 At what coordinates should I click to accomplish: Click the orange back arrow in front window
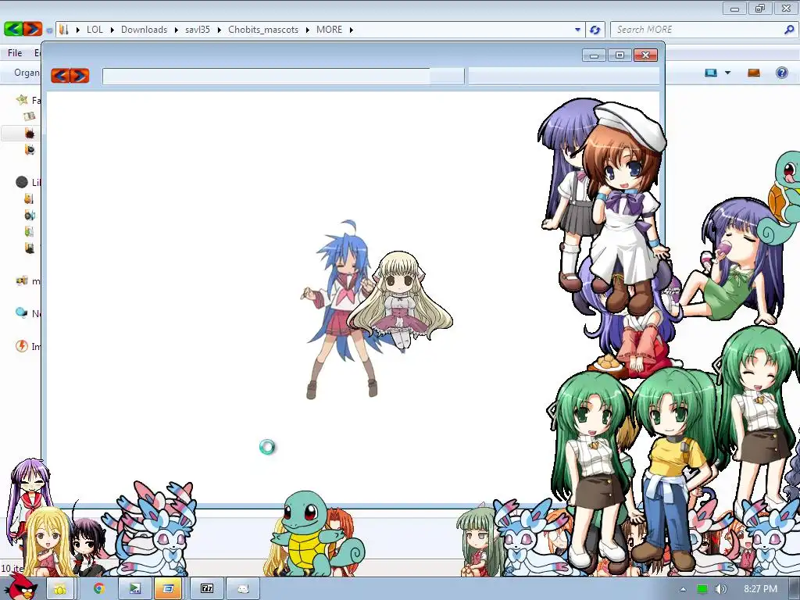(x=61, y=76)
